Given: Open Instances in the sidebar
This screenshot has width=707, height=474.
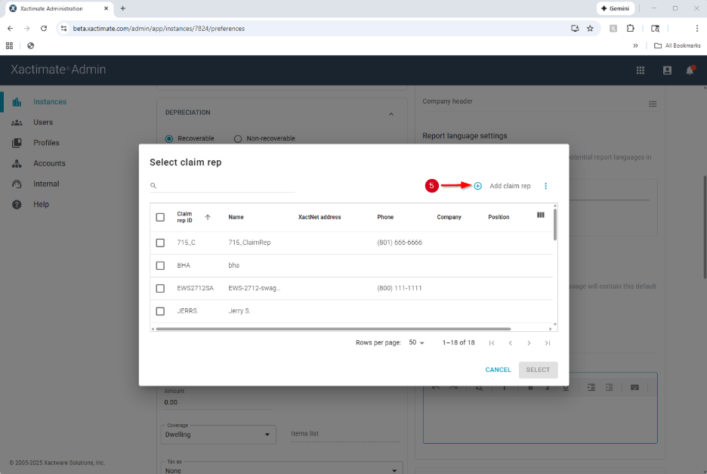Looking at the screenshot, I should pyautogui.click(x=50, y=102).
